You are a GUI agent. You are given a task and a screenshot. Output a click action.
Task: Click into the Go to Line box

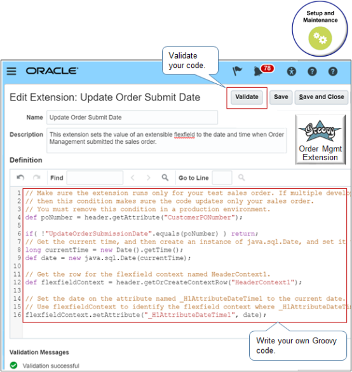[222, 177]
